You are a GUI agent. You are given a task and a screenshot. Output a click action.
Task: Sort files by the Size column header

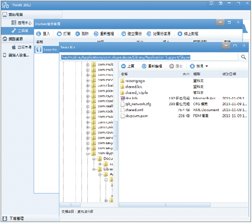(186, 74)
